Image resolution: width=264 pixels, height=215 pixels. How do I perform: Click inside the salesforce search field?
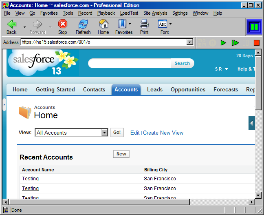tap(130, 63)
